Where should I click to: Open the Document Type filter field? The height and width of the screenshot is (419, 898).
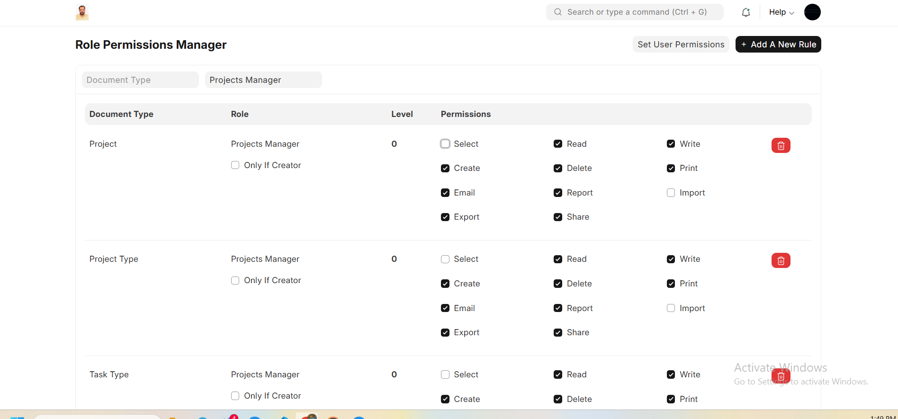click(140, 80)
